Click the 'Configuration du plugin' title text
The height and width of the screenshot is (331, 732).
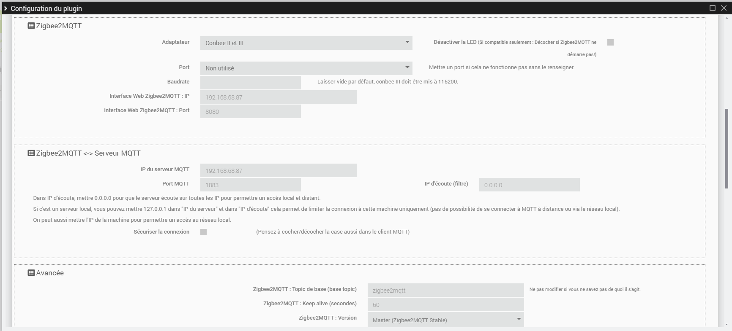click(x=46, y=8)
